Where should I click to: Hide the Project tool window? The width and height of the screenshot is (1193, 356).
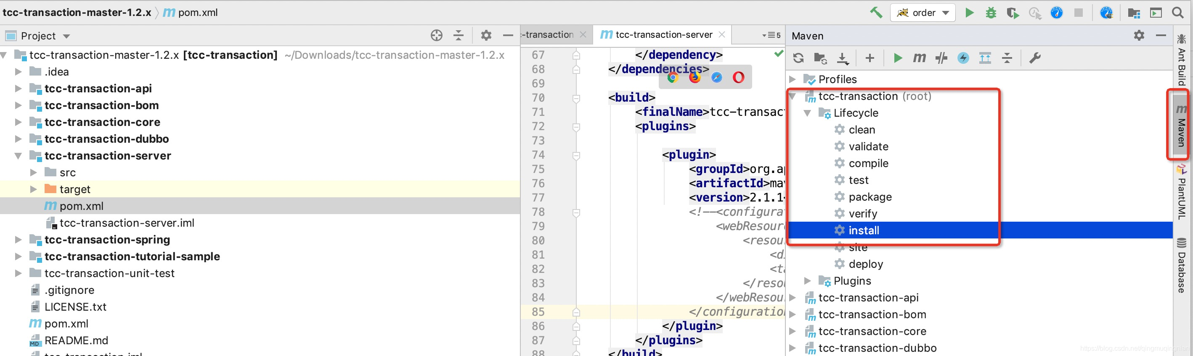click(508, 35)
